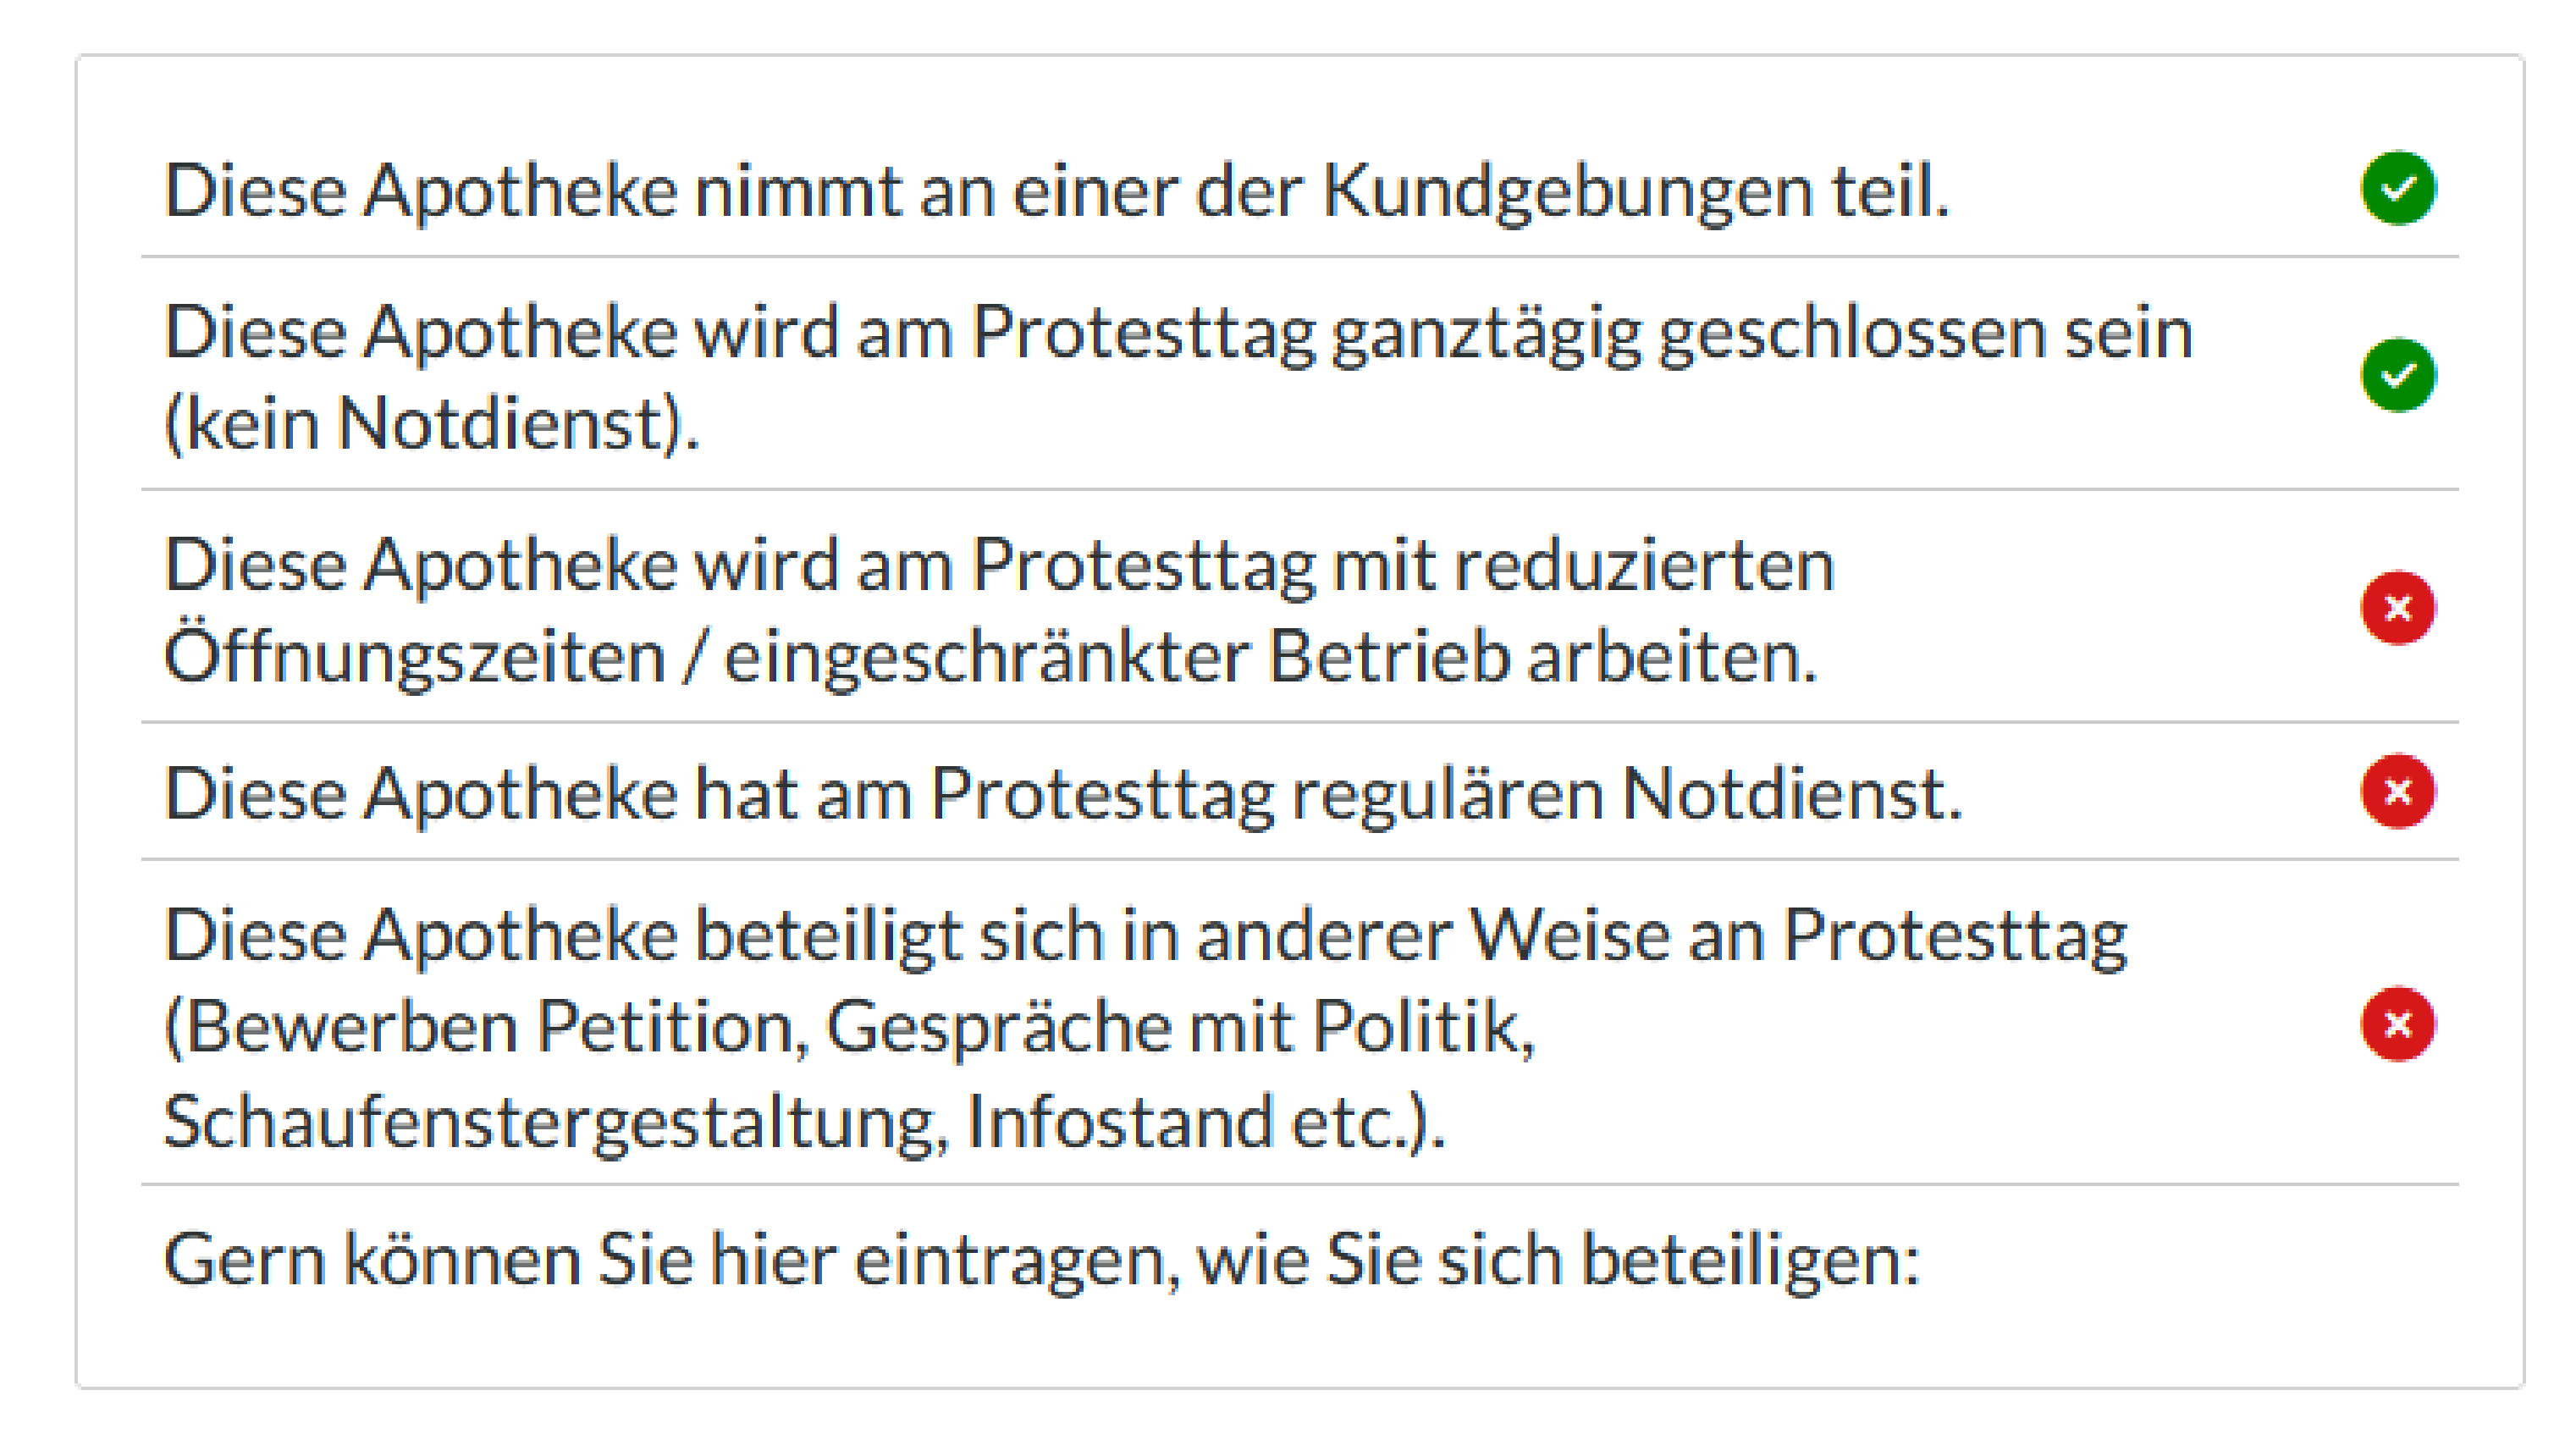Click the '(kein Notdienst).' text line
This screenshot has height=1440, width=2576.
[431, 424]
